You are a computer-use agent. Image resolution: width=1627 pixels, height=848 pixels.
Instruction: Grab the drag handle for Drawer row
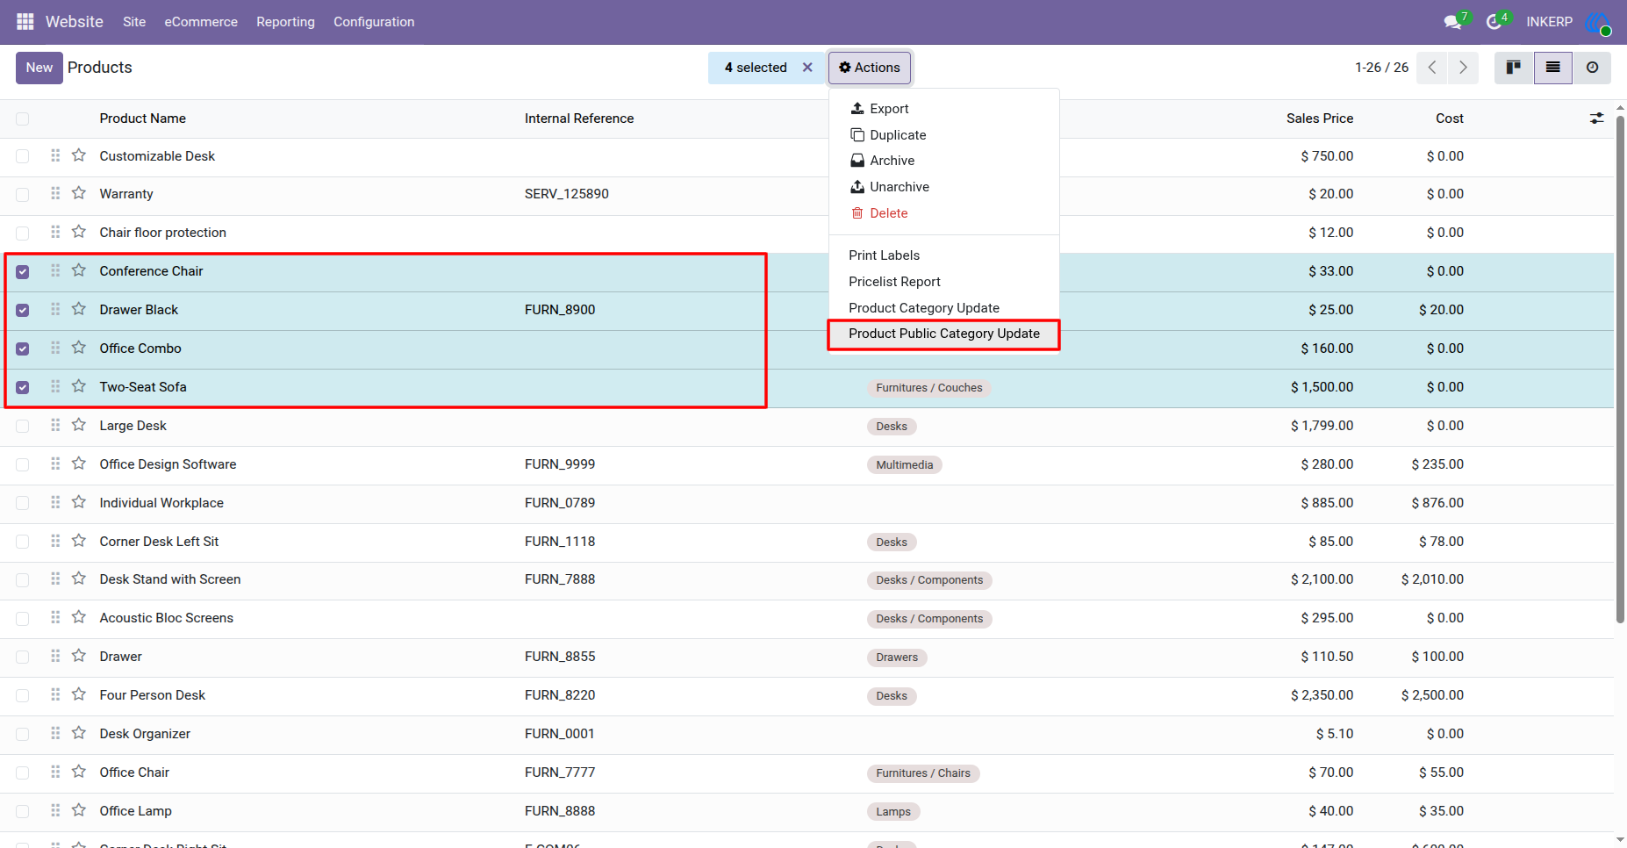(x=55, y=656)
